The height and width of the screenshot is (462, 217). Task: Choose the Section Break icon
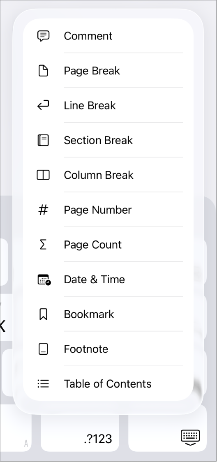click(43, 140)
